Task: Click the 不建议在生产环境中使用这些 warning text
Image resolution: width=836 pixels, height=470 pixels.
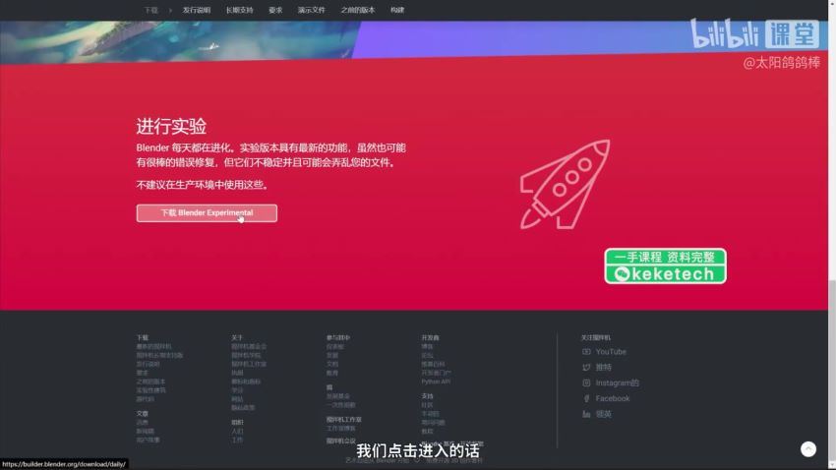Action: pos(204,185)
